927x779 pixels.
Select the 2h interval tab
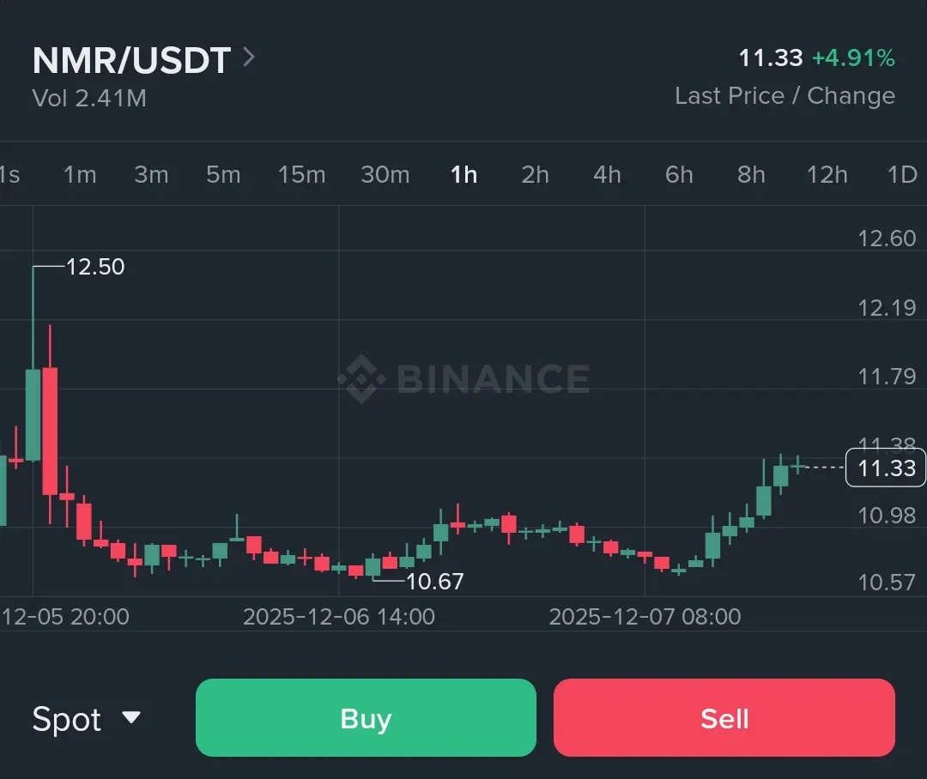pos(535,174)
